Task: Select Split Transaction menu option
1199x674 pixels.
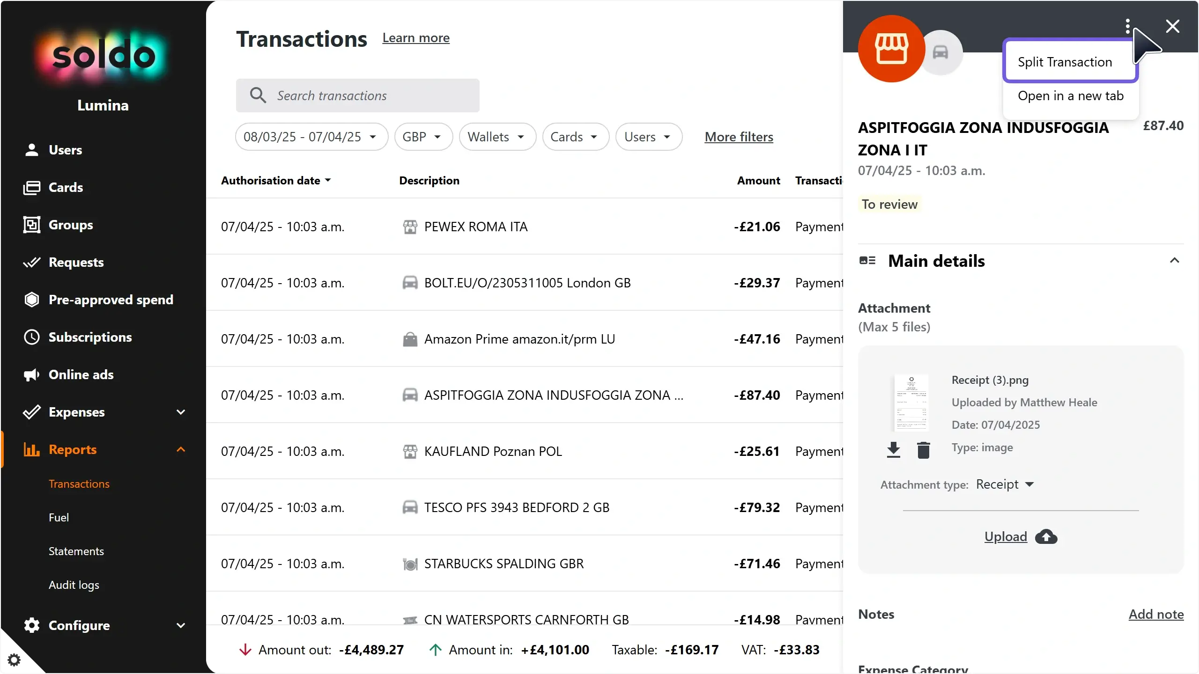Action: pyautogui.click(x=1065, y=62)
